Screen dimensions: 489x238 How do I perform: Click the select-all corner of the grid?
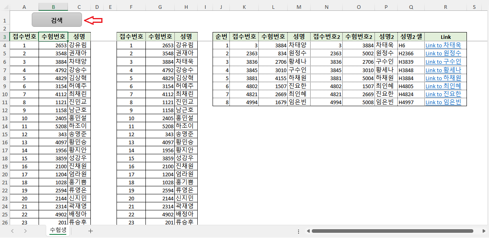[x=4, y=7]
